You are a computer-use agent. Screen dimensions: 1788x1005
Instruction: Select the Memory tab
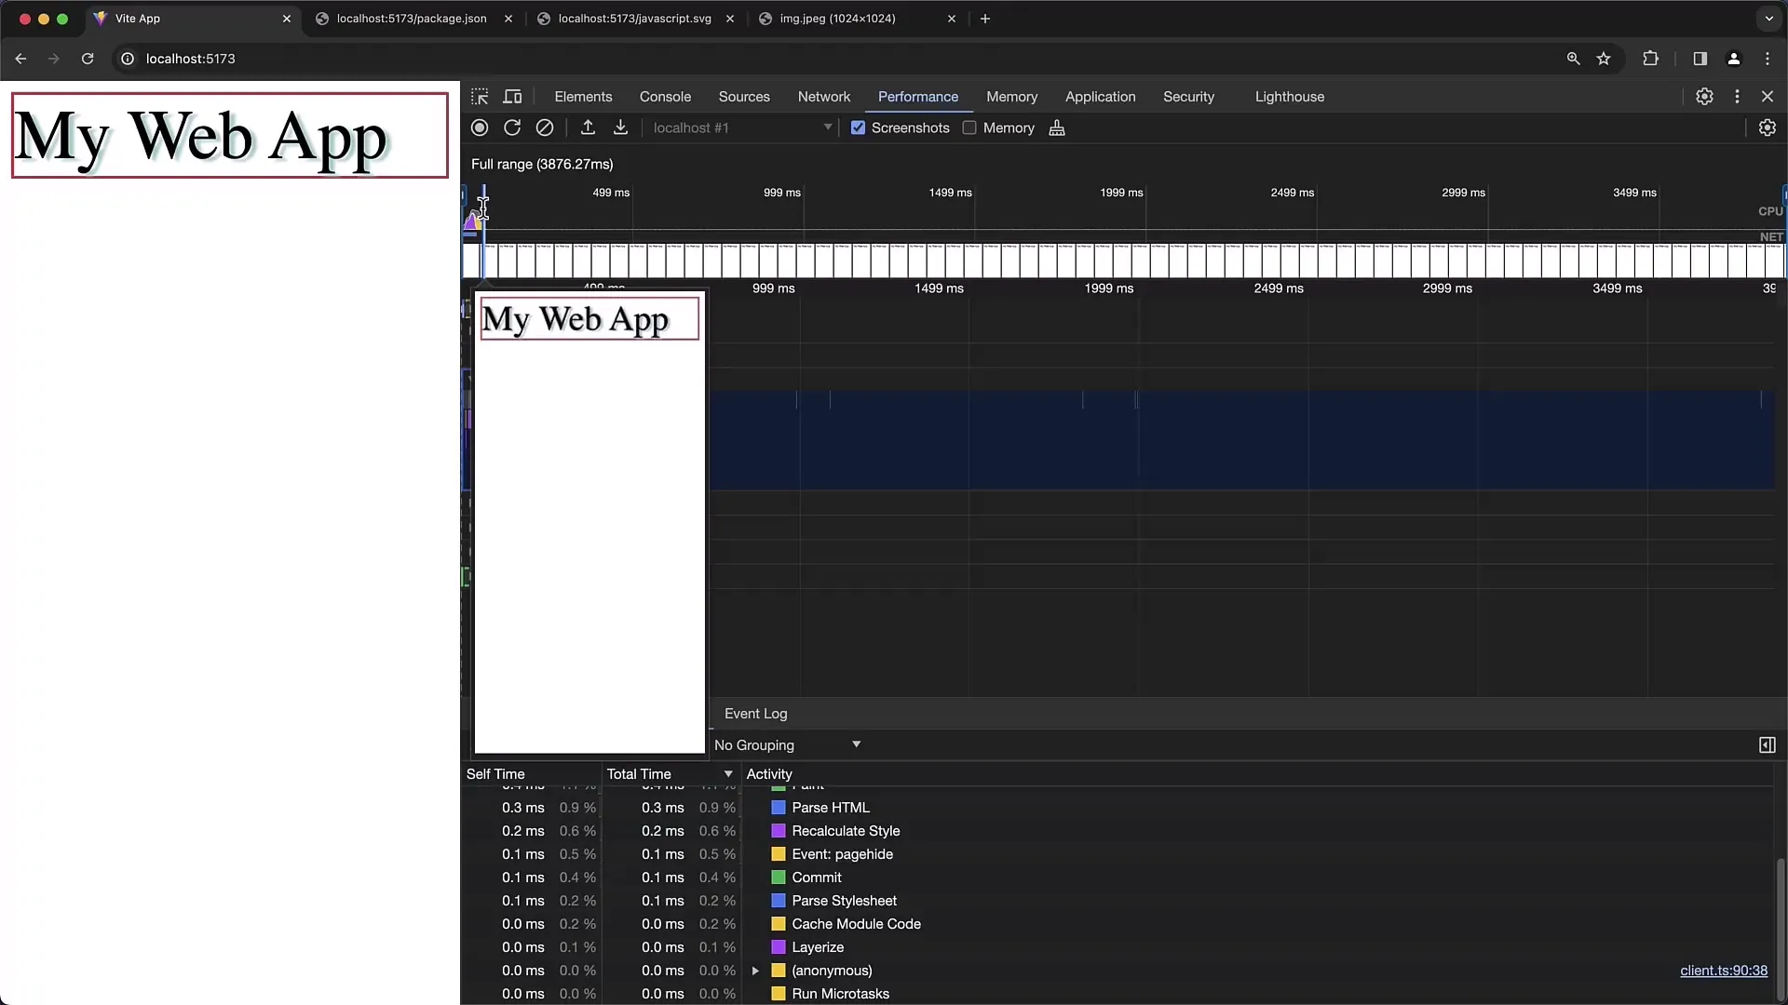[1012, 96]
